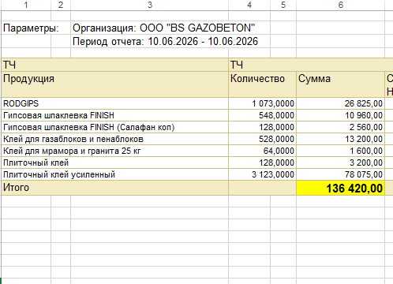Select the 'Гипсовая шпаклевка FINISH' cell
This screenshot has height=284, width=393.
tap(115, 115)
